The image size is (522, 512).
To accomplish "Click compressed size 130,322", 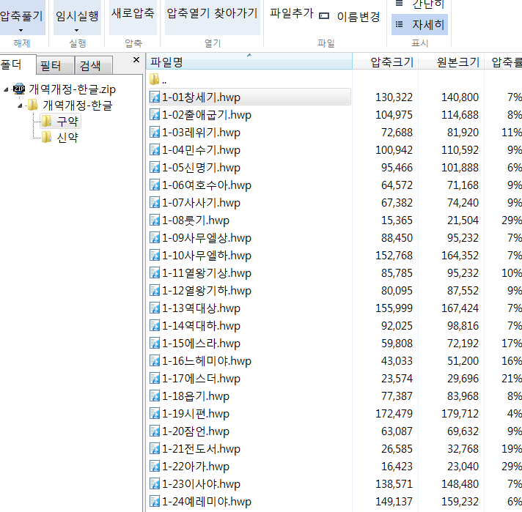I will pyautogui.click(x=394, y=97).
